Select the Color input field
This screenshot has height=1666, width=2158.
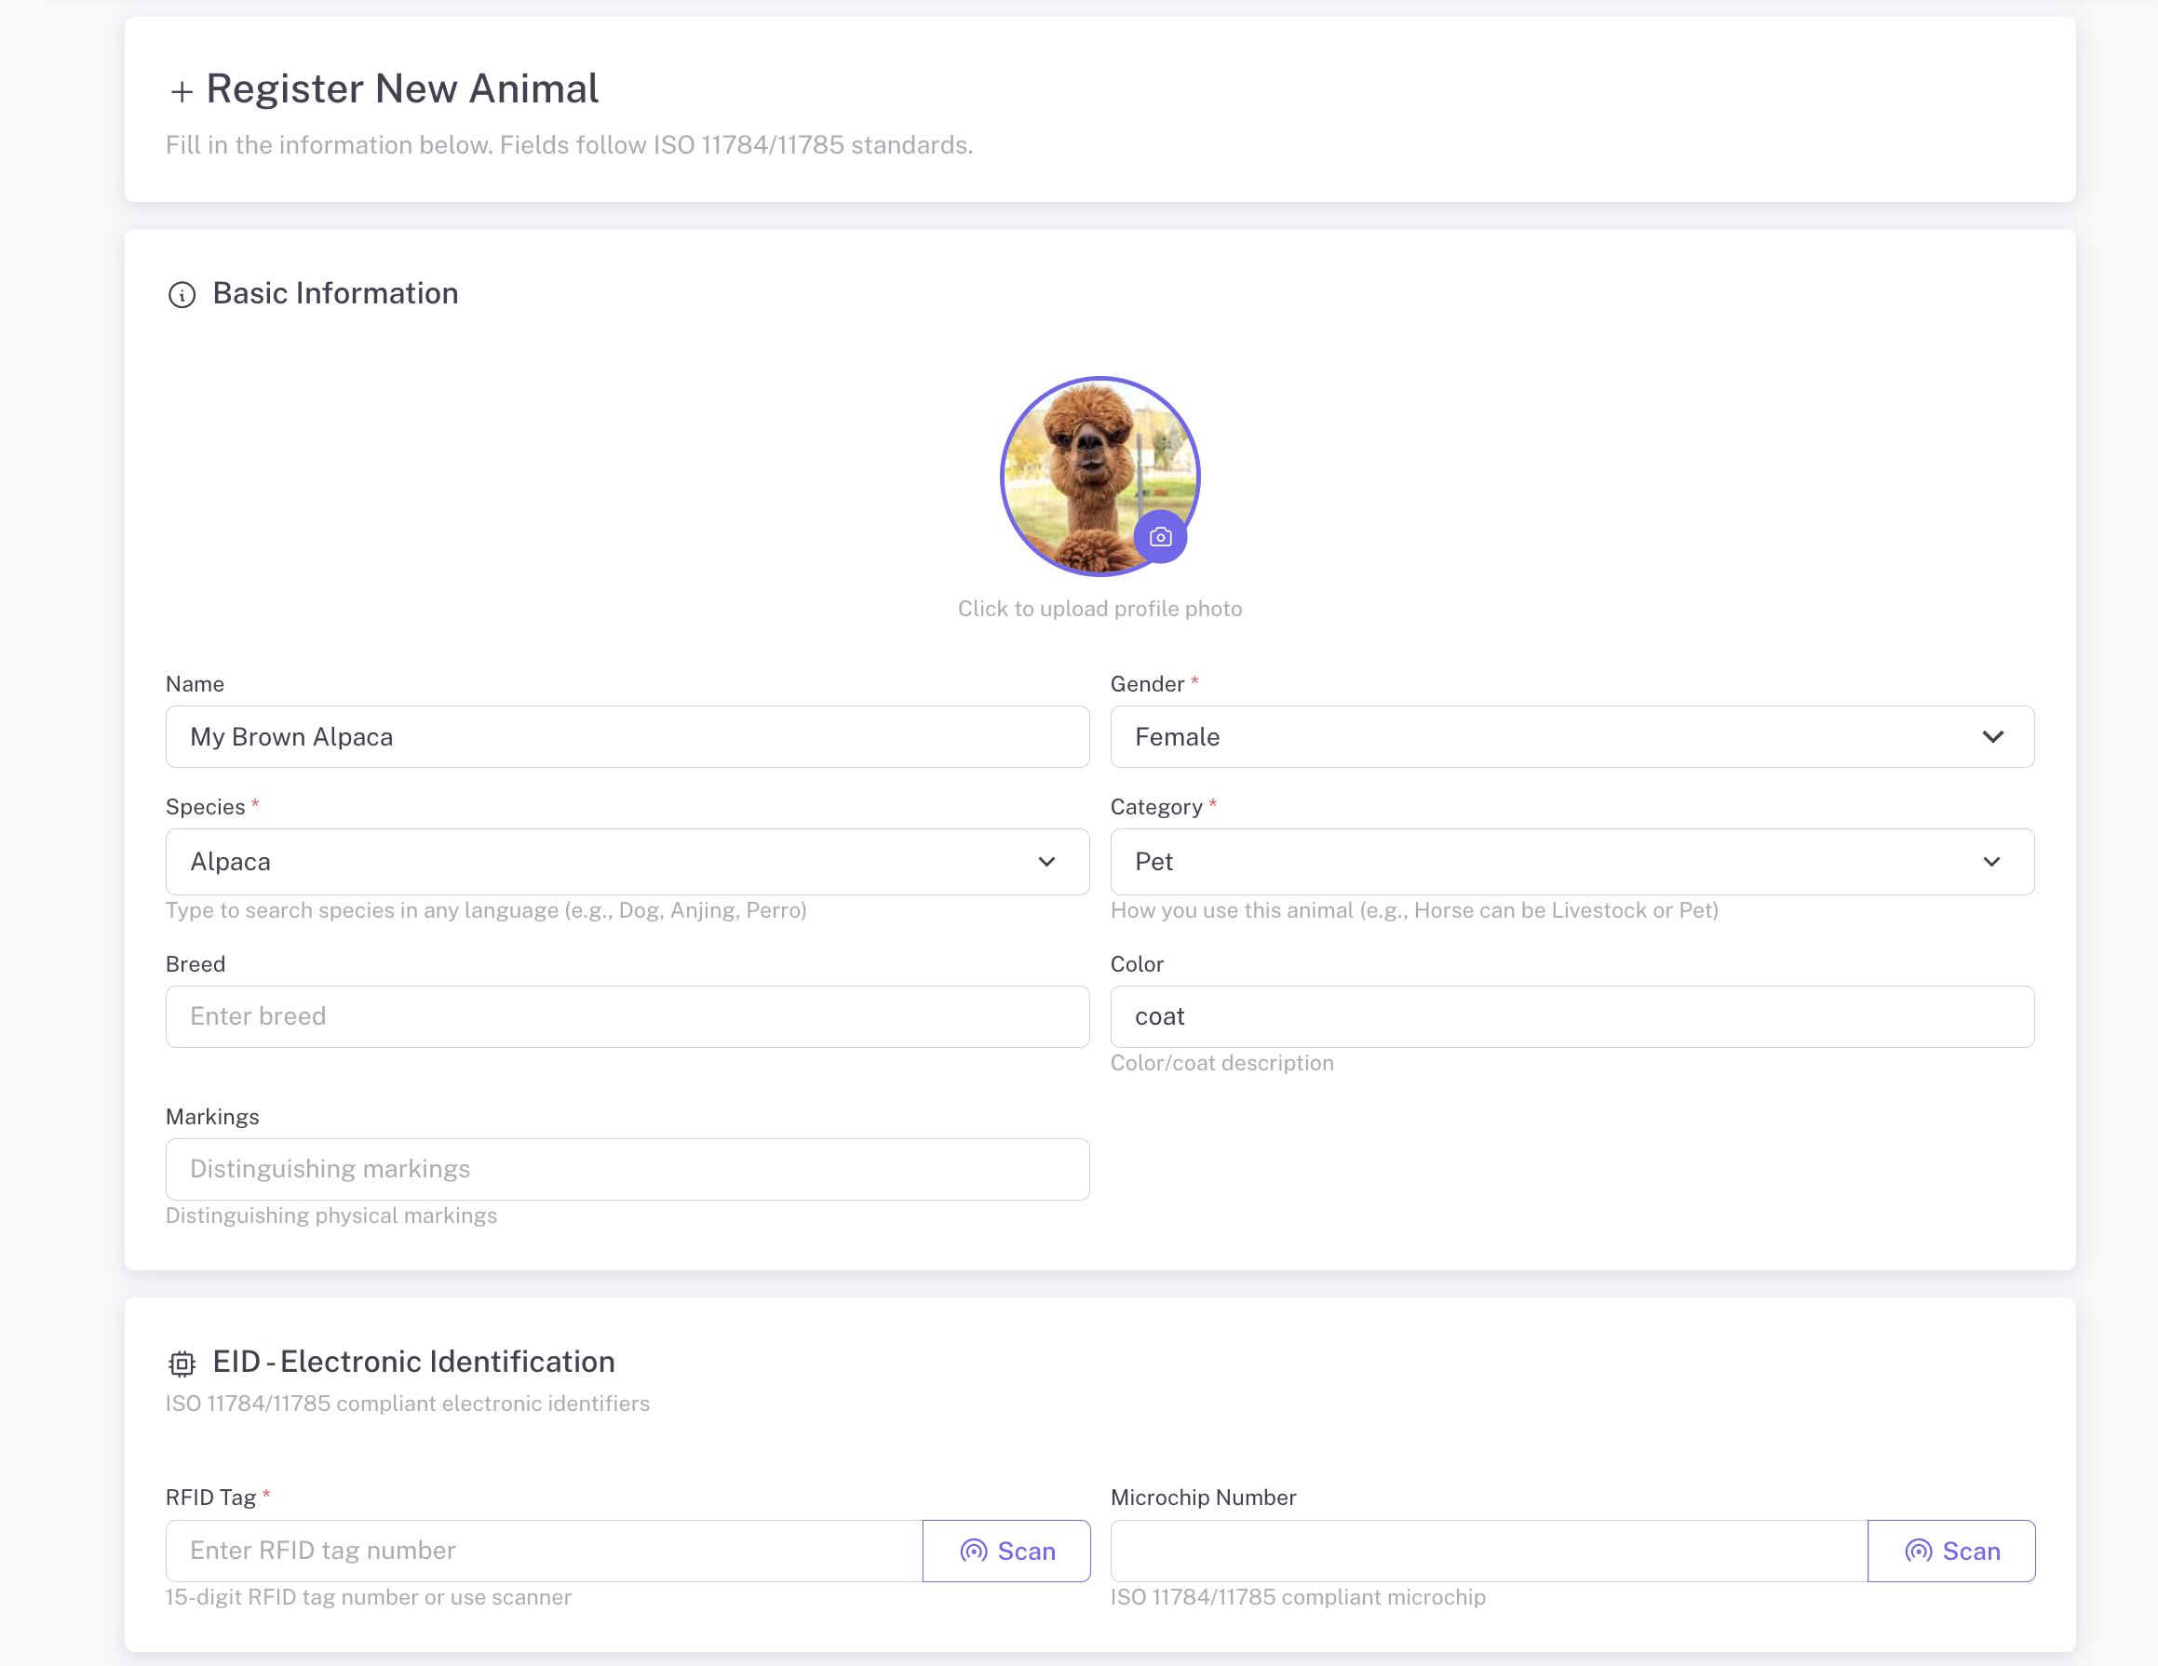tap(1571, 1016)
